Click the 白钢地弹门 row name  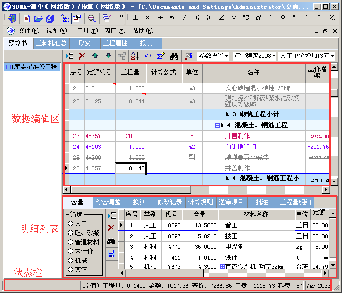tap(241, 147)
